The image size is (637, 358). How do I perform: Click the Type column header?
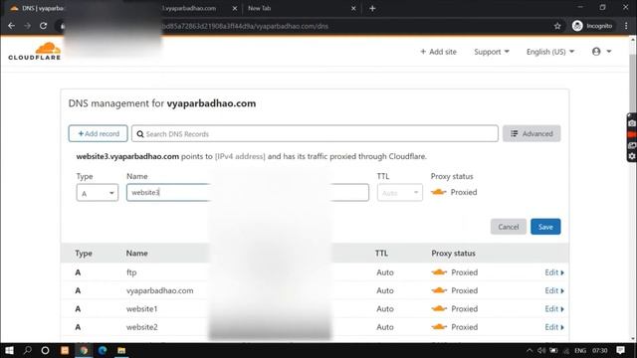point(84,254)
